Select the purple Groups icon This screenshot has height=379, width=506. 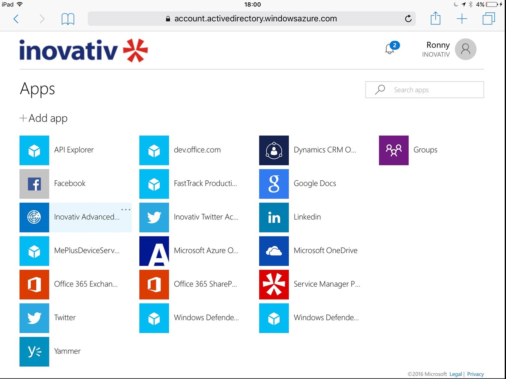393,151
